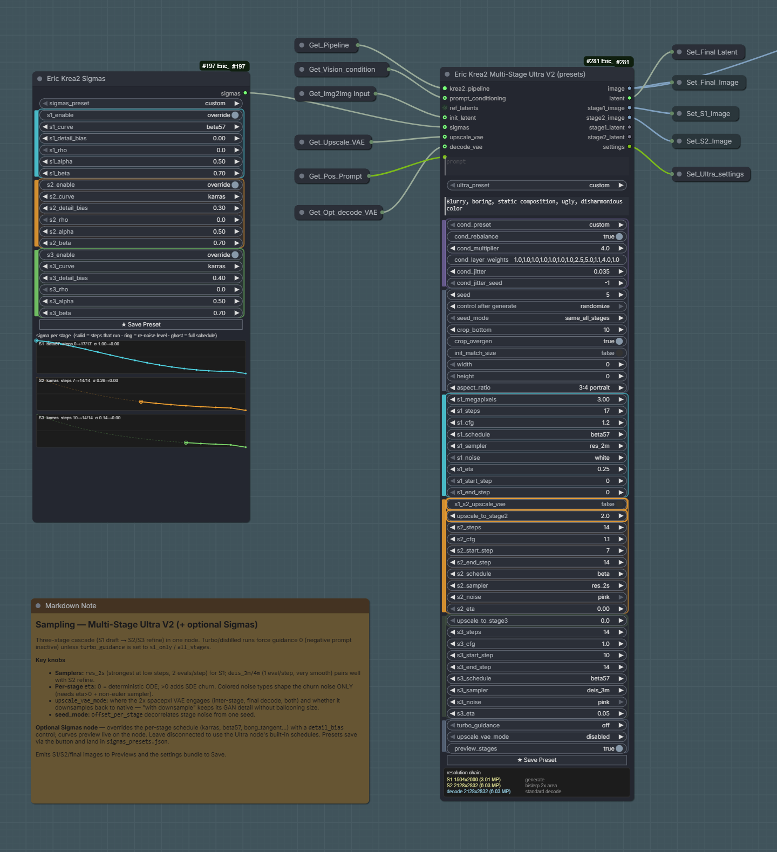Collapse the Multi-Stage Ultra V2 node dot
This screenshot has height=852, width=777.
pyautogui.click(x=447, y=74)
